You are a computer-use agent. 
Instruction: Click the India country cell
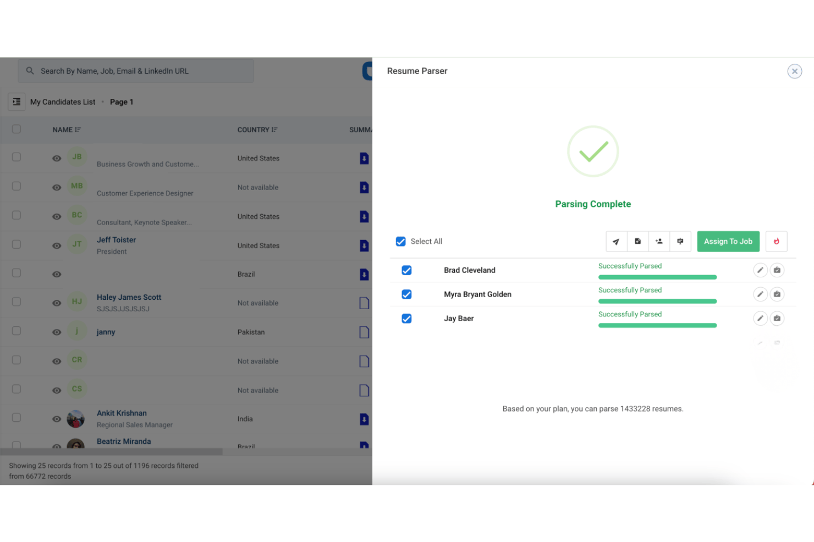(x=245, y=419)
